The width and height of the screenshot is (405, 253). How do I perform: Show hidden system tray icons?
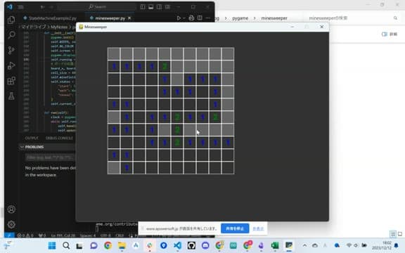[x=304, y=245]
